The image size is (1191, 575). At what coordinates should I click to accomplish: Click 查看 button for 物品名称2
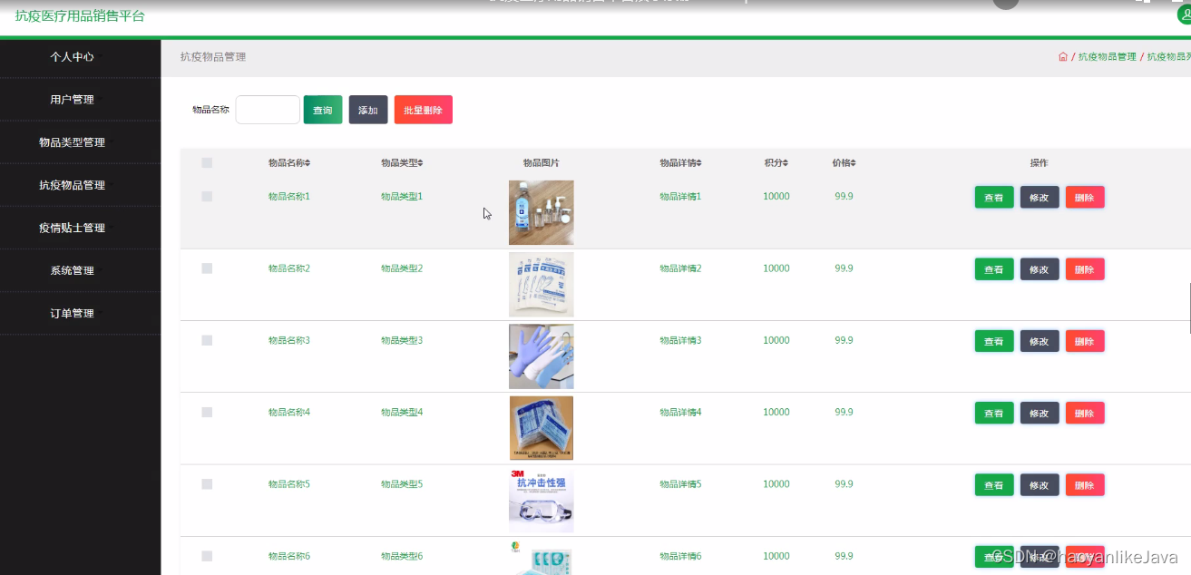994,269
